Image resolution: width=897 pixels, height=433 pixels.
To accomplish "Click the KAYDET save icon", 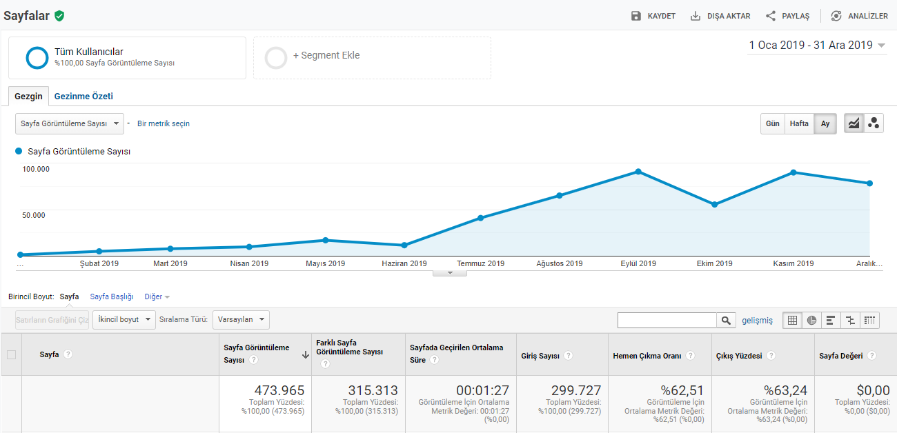I will coord(636,16).
